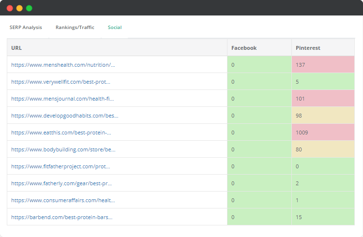Click Pinterest value 2 for fatherly
This screenshot has height=237, width=363.
[323, 183]
